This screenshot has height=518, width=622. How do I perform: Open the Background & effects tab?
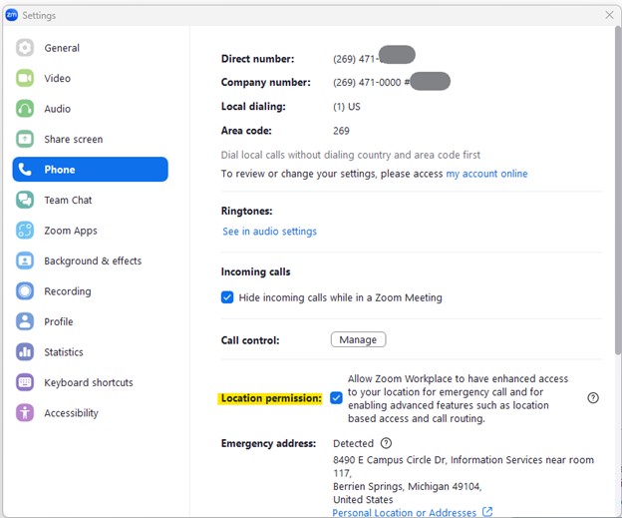[x=93, y=261]
